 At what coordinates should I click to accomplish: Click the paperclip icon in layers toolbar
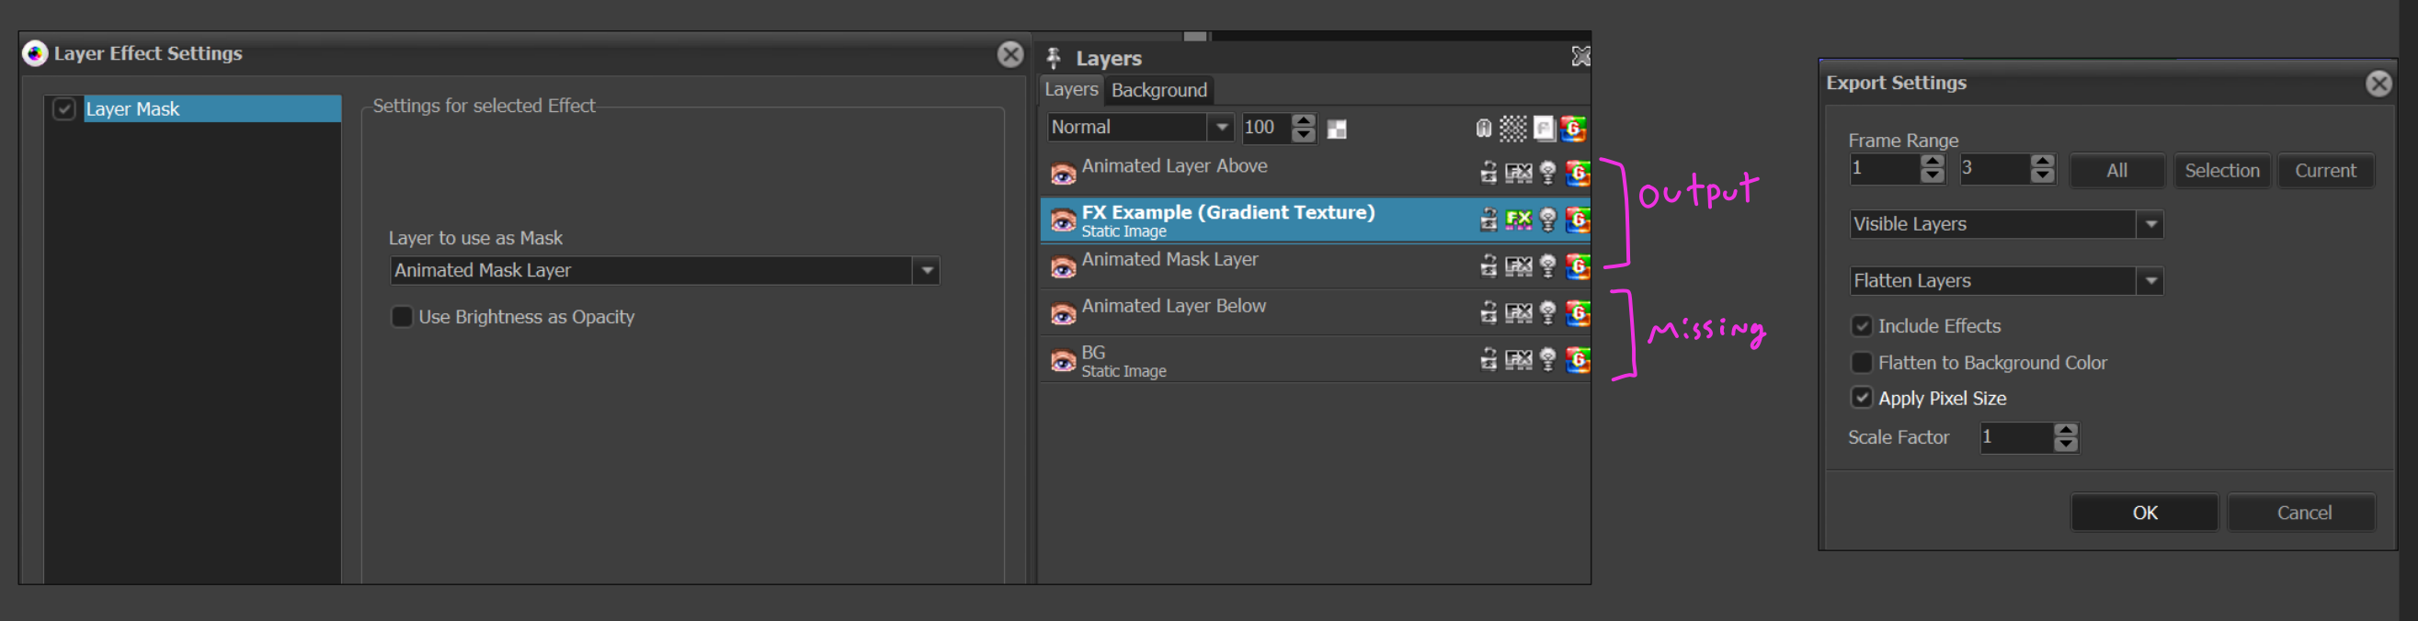pyautogui.click(x=1483, y=129)
